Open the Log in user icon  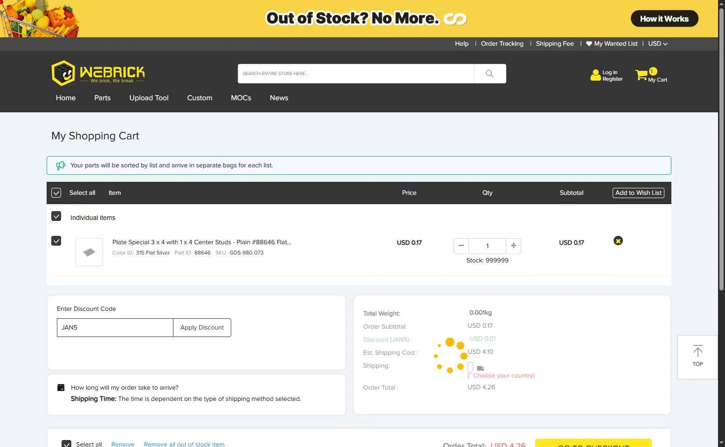tap(595, 75)
